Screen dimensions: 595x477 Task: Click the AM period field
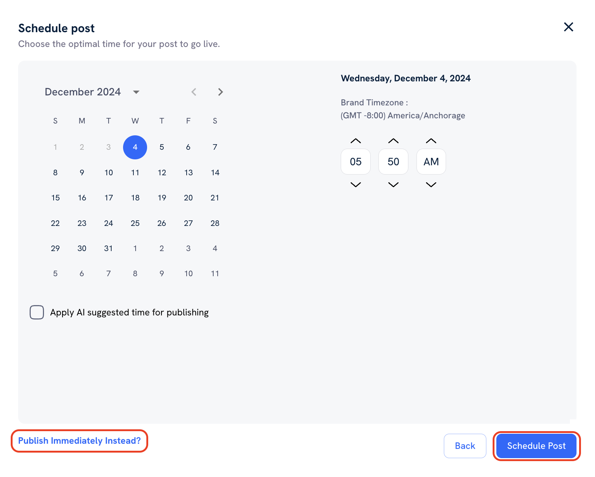[431, 162]
